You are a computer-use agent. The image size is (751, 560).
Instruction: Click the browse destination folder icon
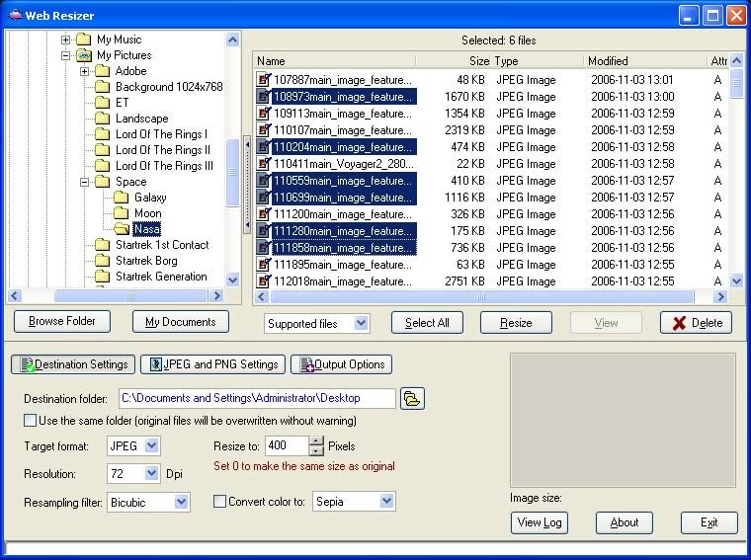coord(412,398)
